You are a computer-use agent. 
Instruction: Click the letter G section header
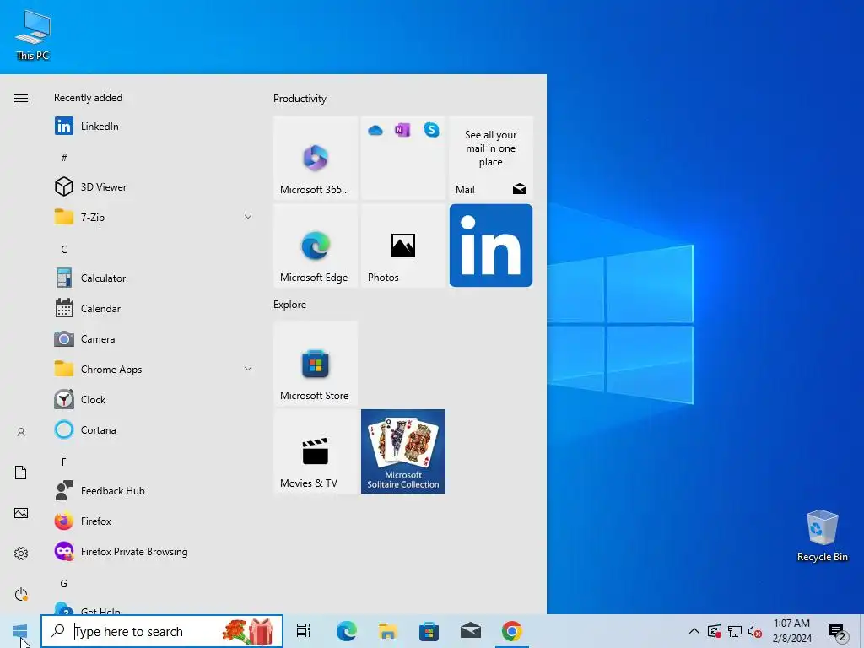tap(64, 584)
